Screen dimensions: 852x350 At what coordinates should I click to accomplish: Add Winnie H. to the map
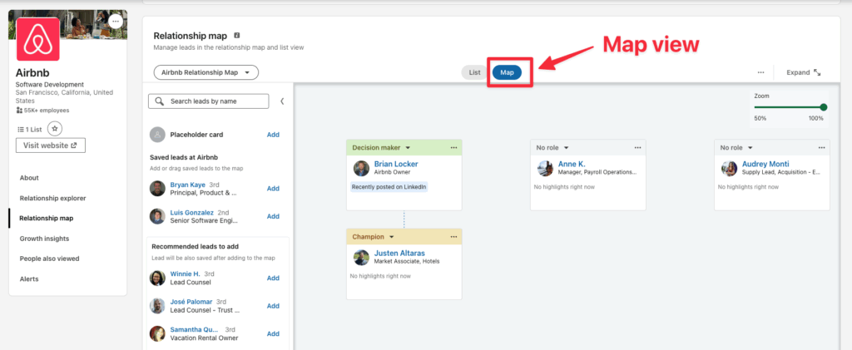[273, 278]
